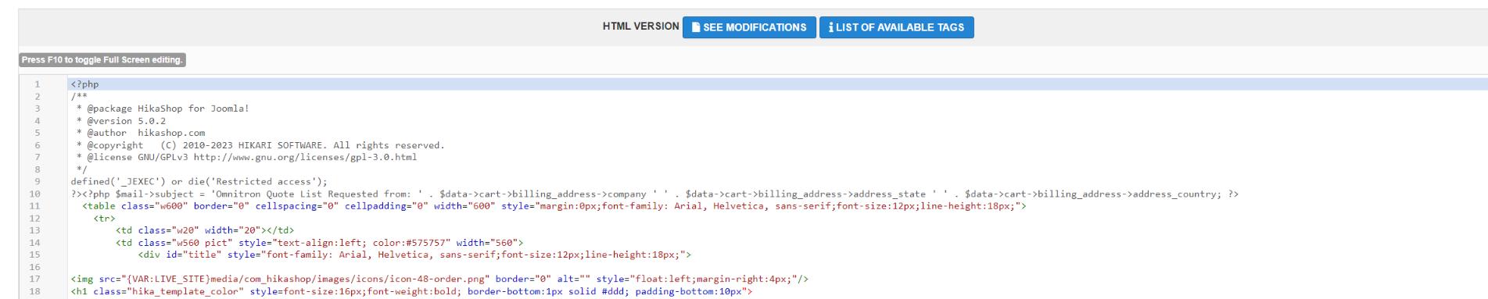Open the List of Available Tags
Image resolution: width=1488 pixels, height=299 pixels.
(x=896, y=27)
